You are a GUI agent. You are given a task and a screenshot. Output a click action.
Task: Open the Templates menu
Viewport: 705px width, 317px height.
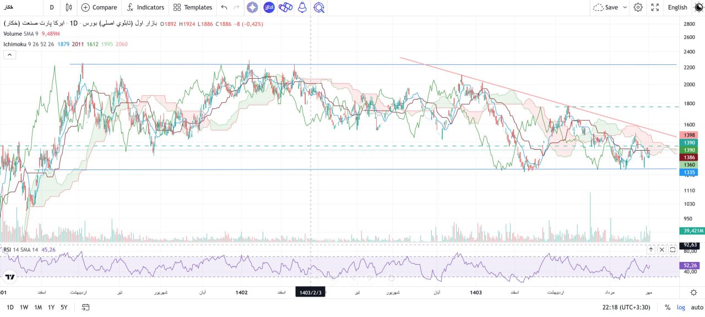[192, 7]
